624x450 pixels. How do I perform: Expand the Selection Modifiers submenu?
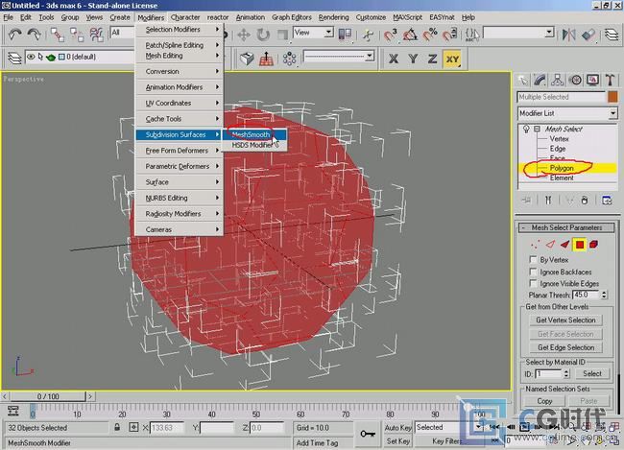tap(180, 30)
